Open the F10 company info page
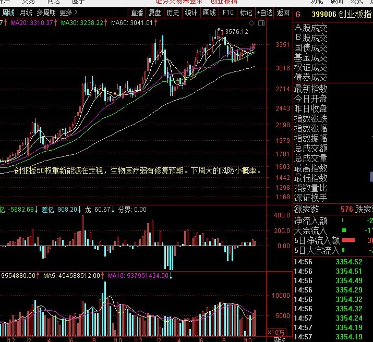The height and width of the screenshot is (342, 373). 228,13
